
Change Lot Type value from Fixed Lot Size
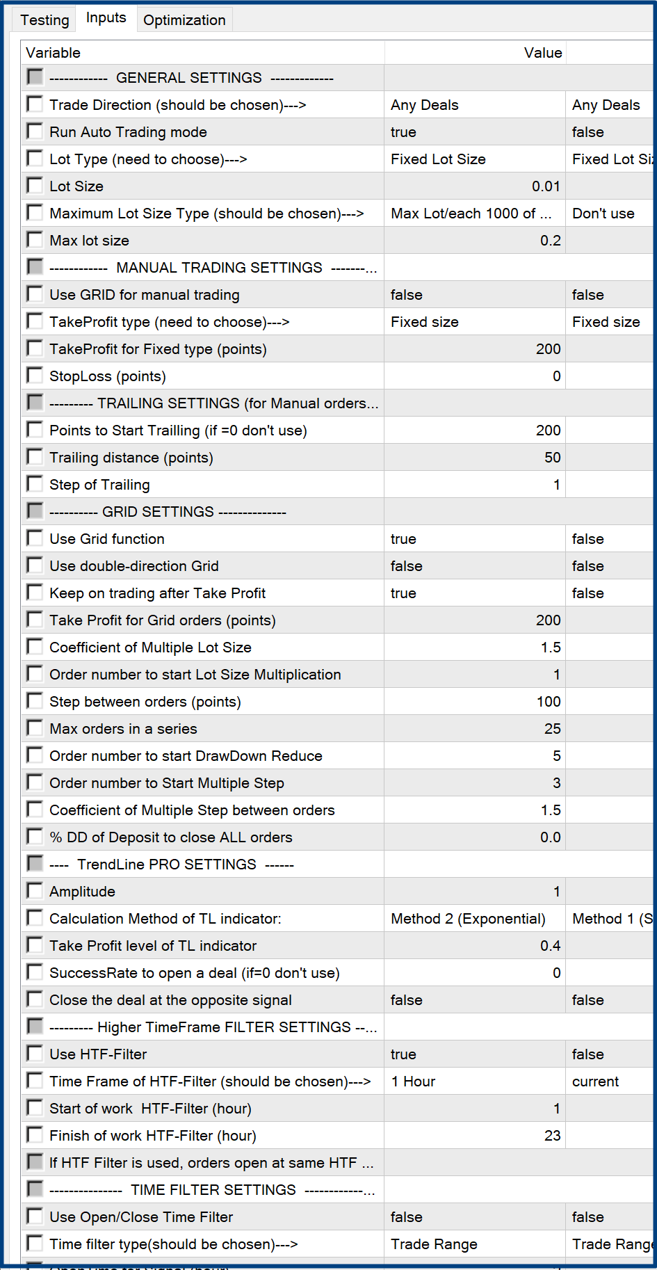click(x=474, y=159)
